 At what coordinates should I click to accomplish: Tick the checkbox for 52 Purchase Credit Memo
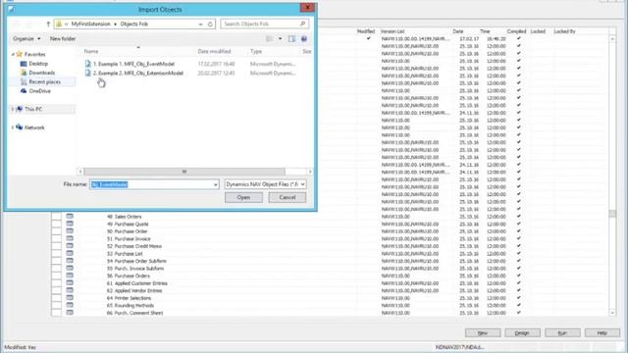point(57,246)
